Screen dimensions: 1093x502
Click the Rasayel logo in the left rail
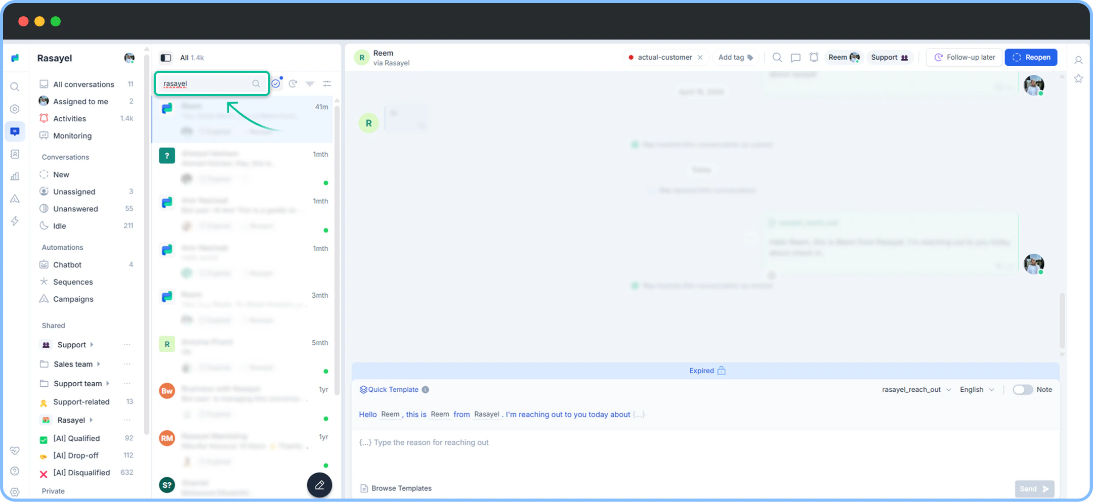click(x=15, y=58)
